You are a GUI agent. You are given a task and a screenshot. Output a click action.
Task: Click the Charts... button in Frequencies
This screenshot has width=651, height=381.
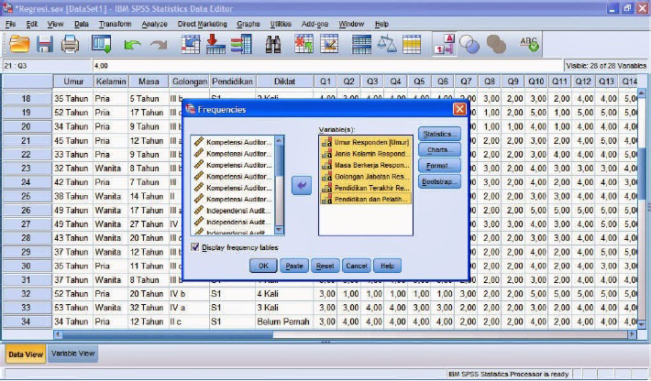pos(439,149)
